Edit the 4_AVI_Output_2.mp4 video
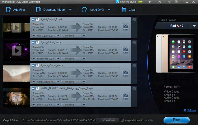Viewport: 198px width, 125px height. coord(125,27)
